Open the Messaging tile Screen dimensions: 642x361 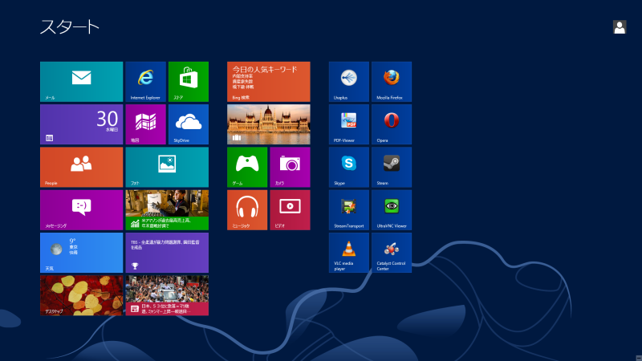coord(82,210)
